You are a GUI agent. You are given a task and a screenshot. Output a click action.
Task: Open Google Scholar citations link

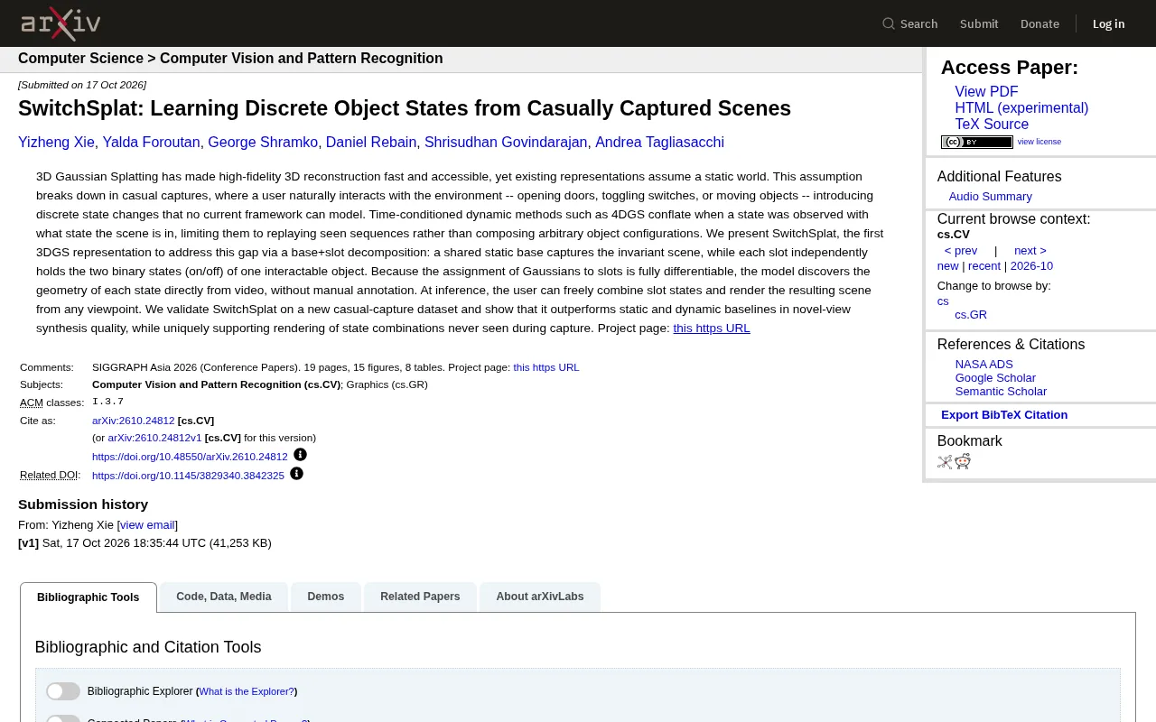point(995,378)
